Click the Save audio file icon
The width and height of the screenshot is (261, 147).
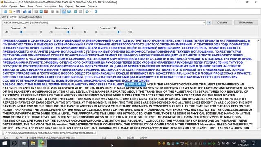24,11
